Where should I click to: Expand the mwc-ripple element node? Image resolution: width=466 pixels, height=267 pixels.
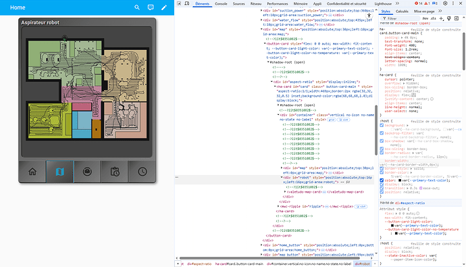tap(278, 206)
